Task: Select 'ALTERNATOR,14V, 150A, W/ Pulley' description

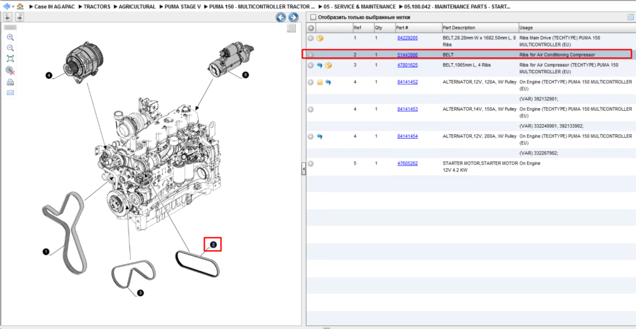Action: point(480,109)
